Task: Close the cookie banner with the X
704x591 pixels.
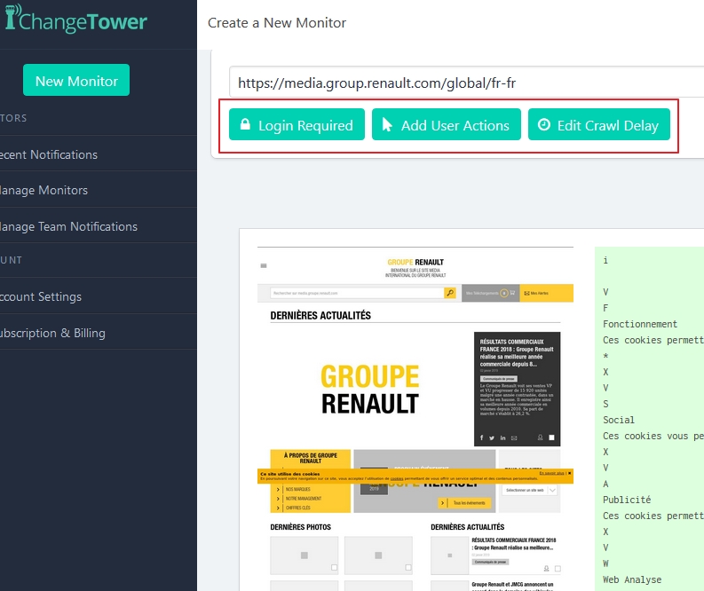Action: tap(569, 473)
